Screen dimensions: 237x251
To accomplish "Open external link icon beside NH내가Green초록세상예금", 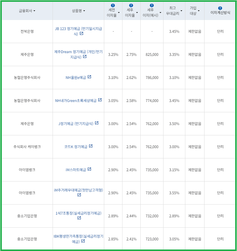I will tap(100, 100).
